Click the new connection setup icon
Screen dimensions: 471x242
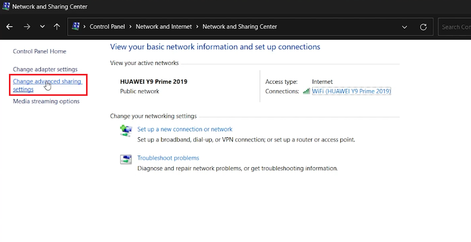(126, 131)
